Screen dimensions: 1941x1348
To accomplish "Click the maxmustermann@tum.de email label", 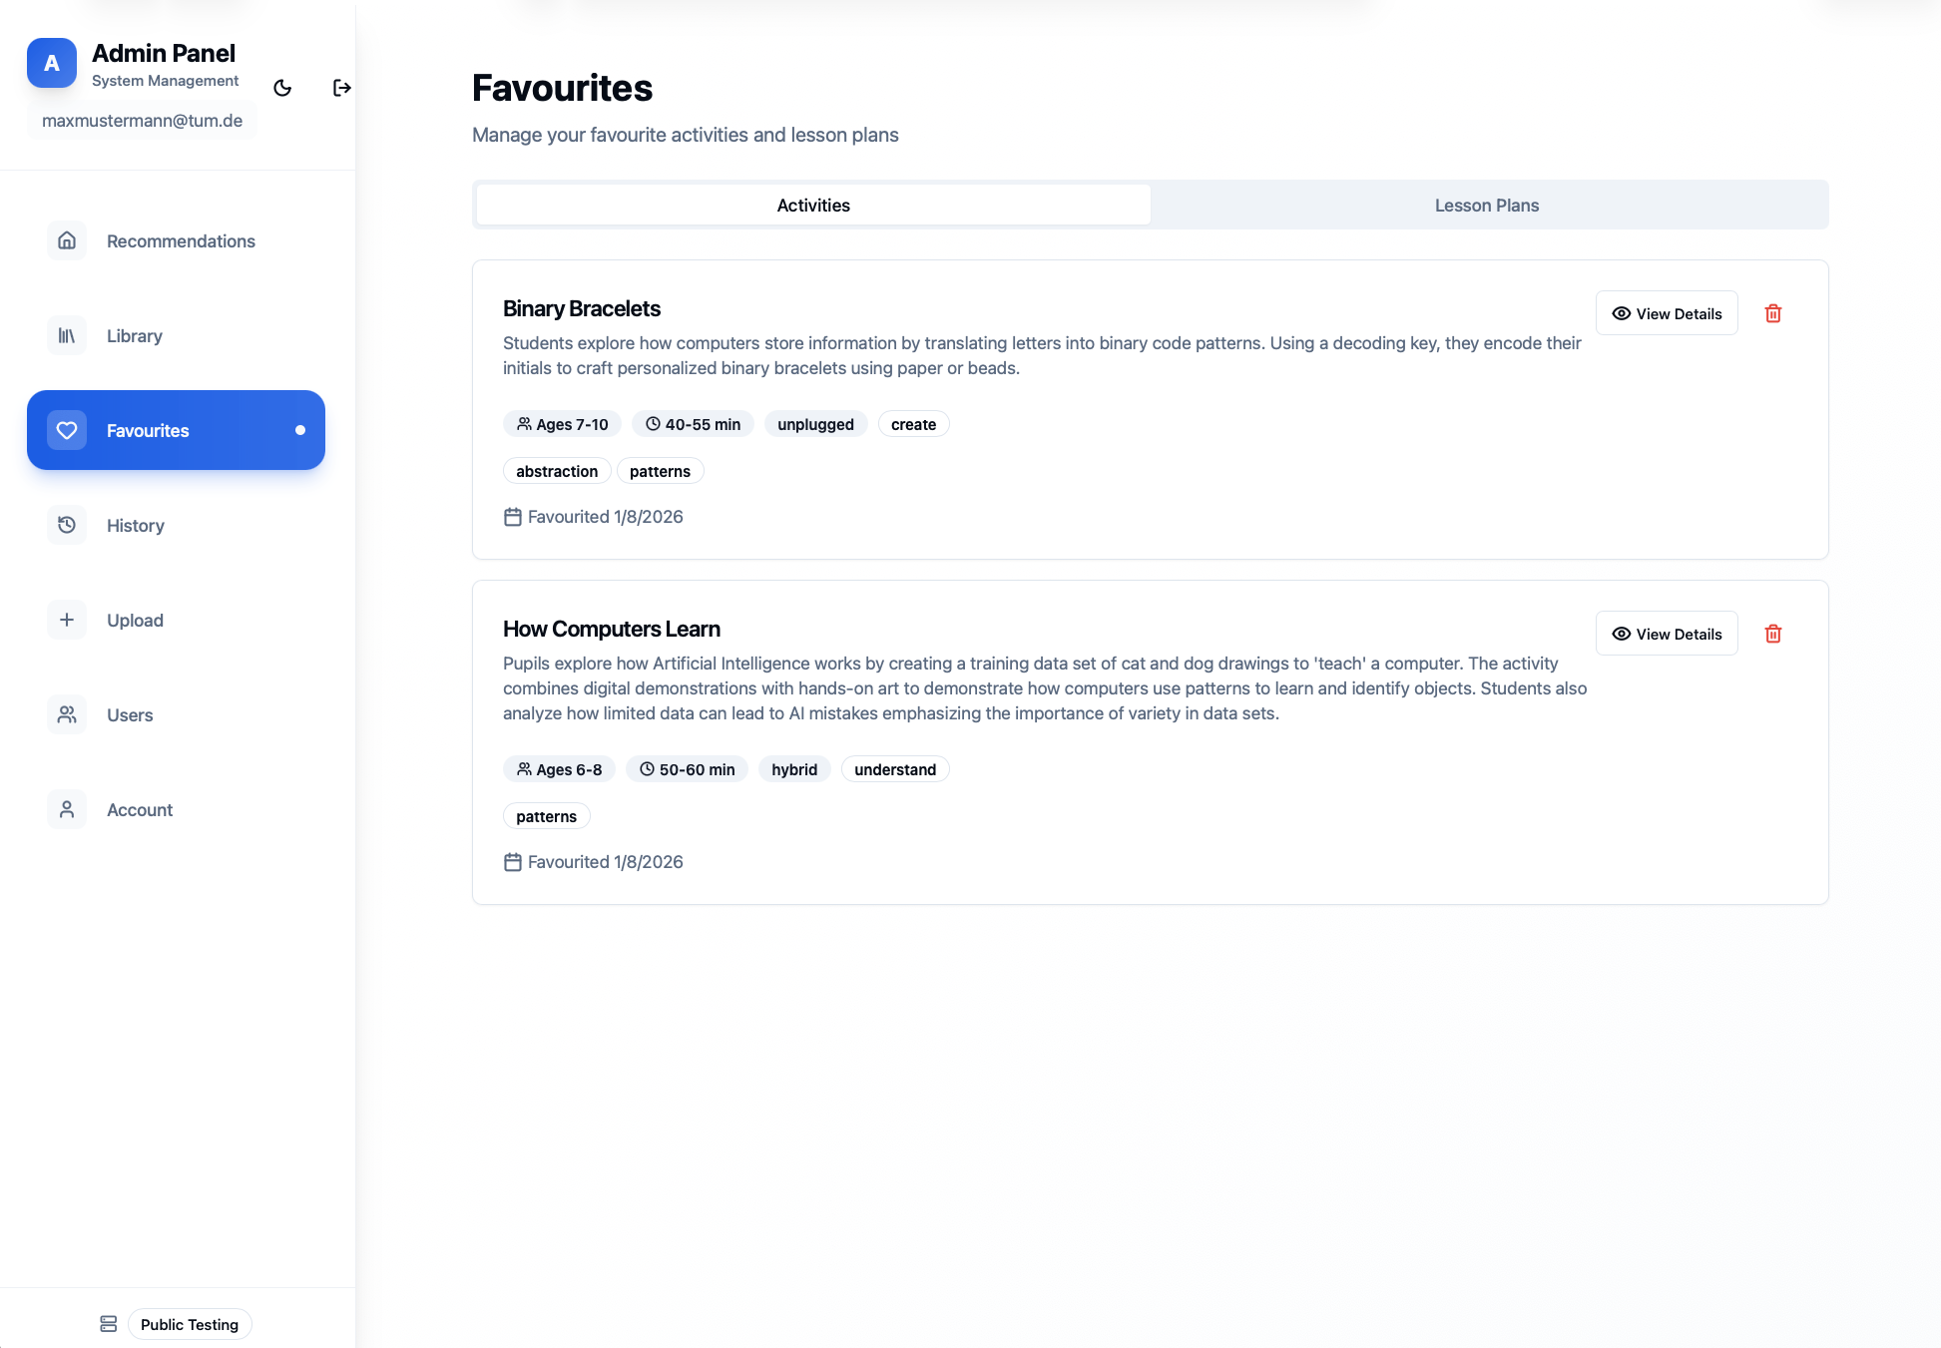I will [142, 121].
